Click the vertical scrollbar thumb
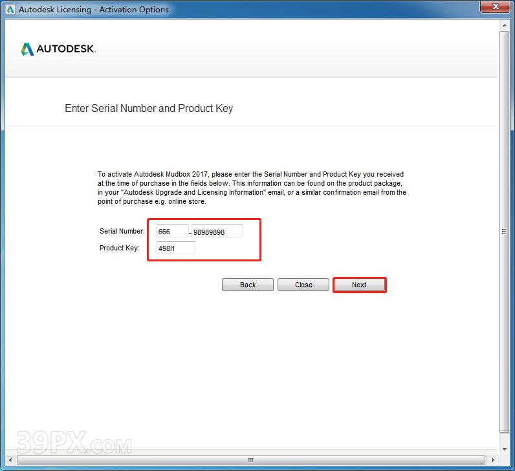515x471 pixels. click(x=505, y=232)
